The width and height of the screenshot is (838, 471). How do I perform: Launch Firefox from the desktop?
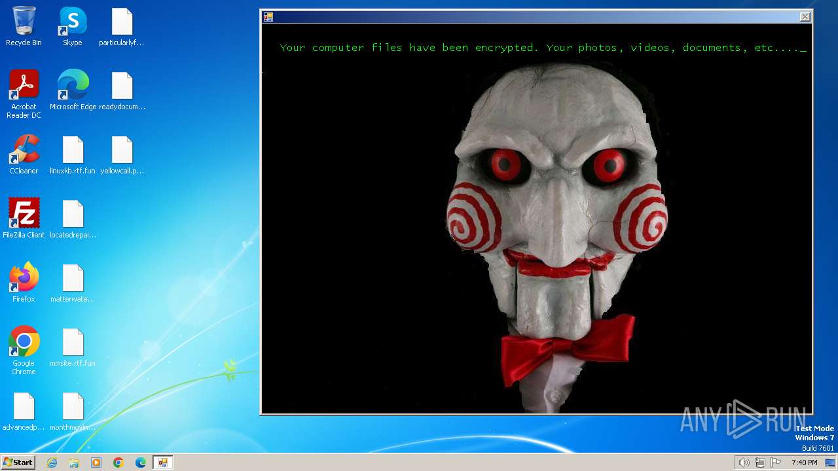24,283
